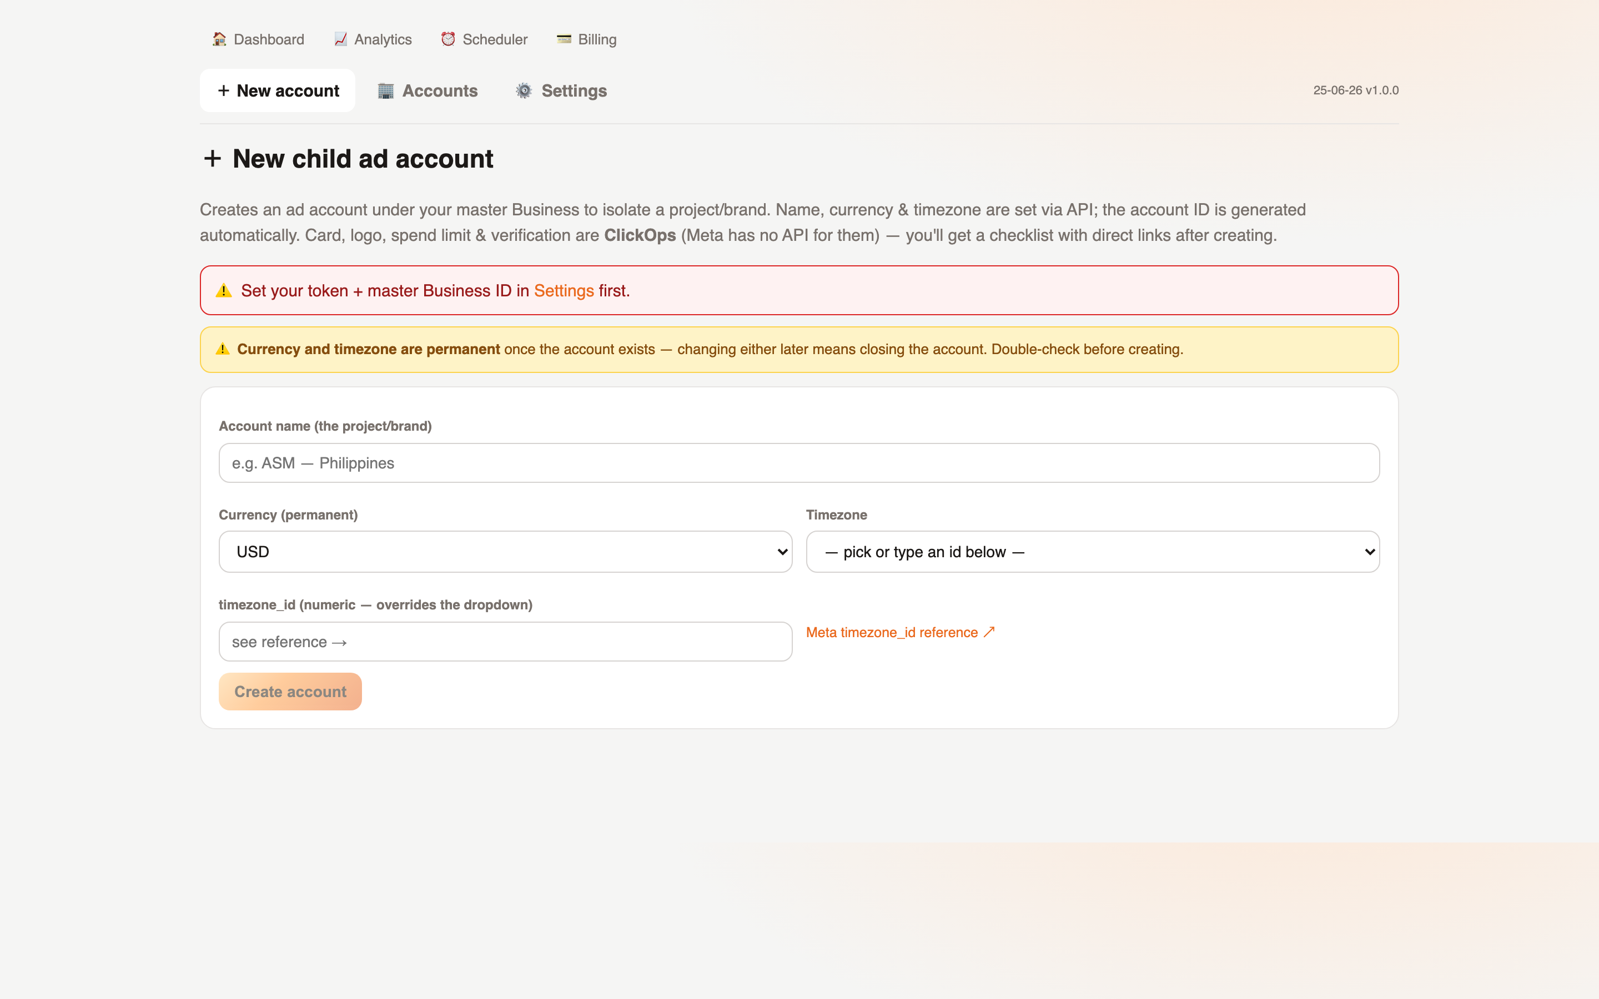Click the external arrow icon by timezone reference
Viewport: 1599px width, 999px height.
(989, 632)
